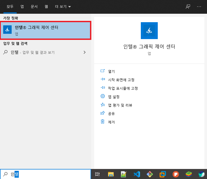This screenshot has height=179, width=207.
Task: Open Task View on the taskbar
Action: tap(97, 174)
